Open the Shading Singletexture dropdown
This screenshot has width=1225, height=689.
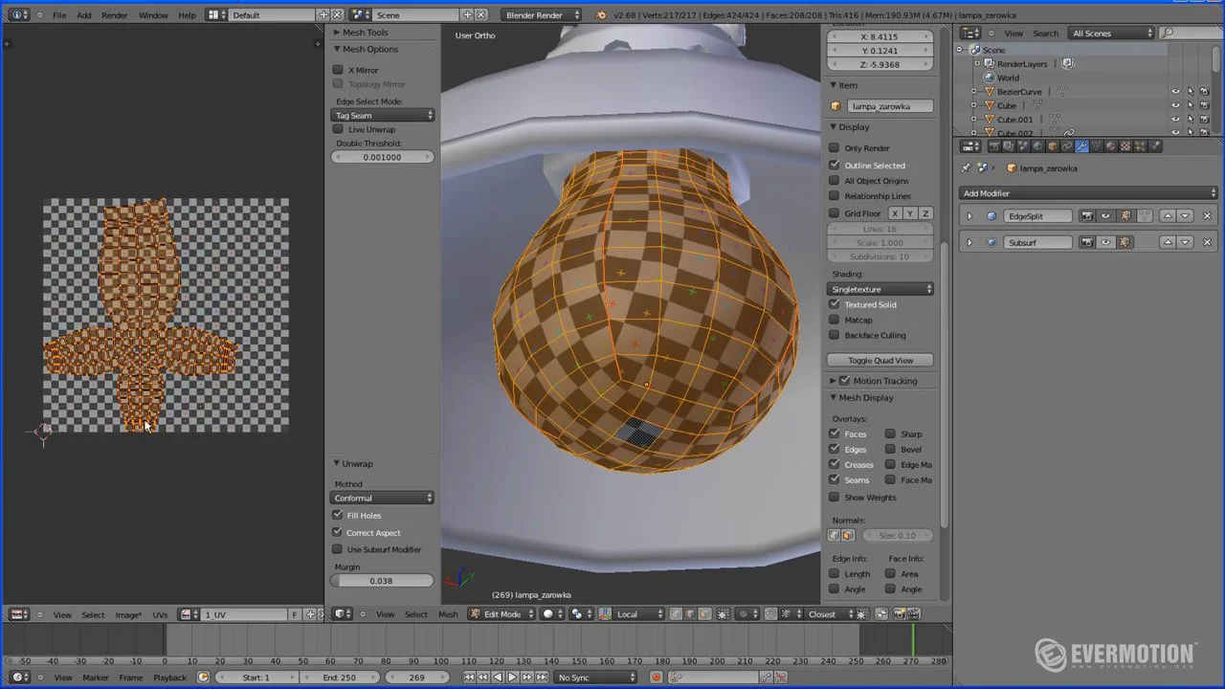(880, 289)
